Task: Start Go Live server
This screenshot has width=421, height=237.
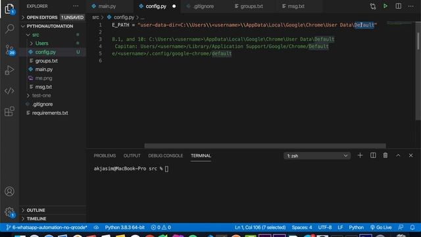Action: click(x=381, y=227)
